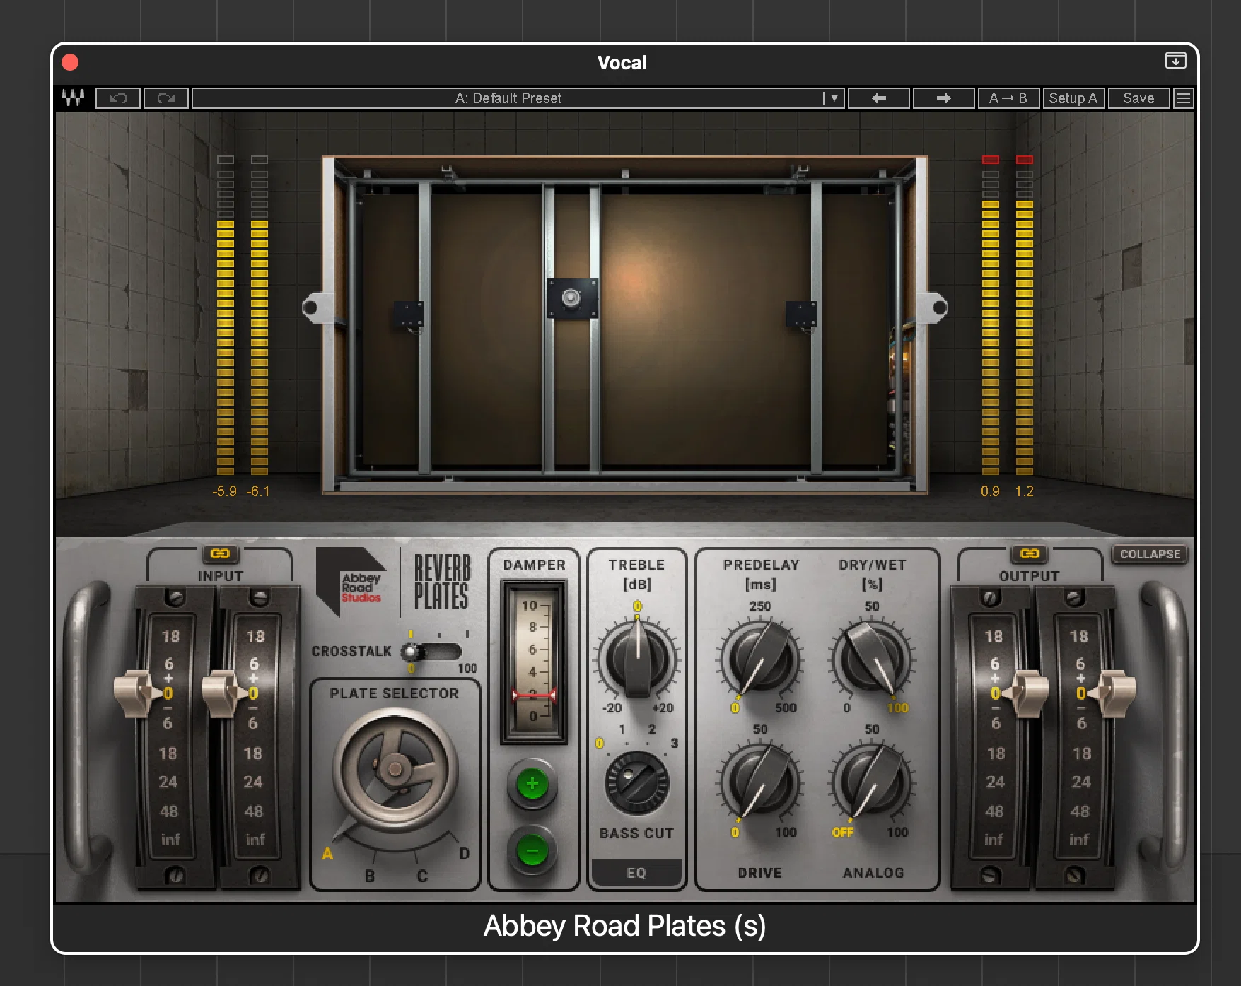Screen dimensions: 1241x986
Task: Click the 100 label under Dry/Wet
Action: tap(897, 708)
